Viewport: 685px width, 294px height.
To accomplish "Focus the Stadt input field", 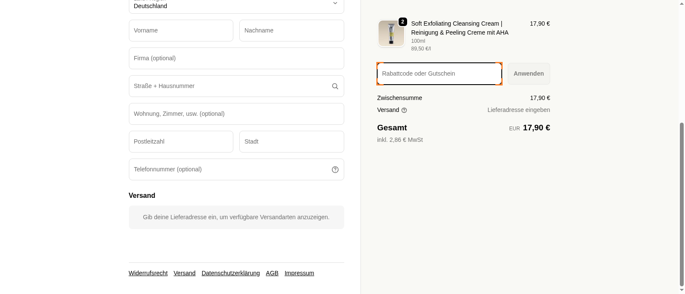I will pyautogui.click(x=291, y=142).
